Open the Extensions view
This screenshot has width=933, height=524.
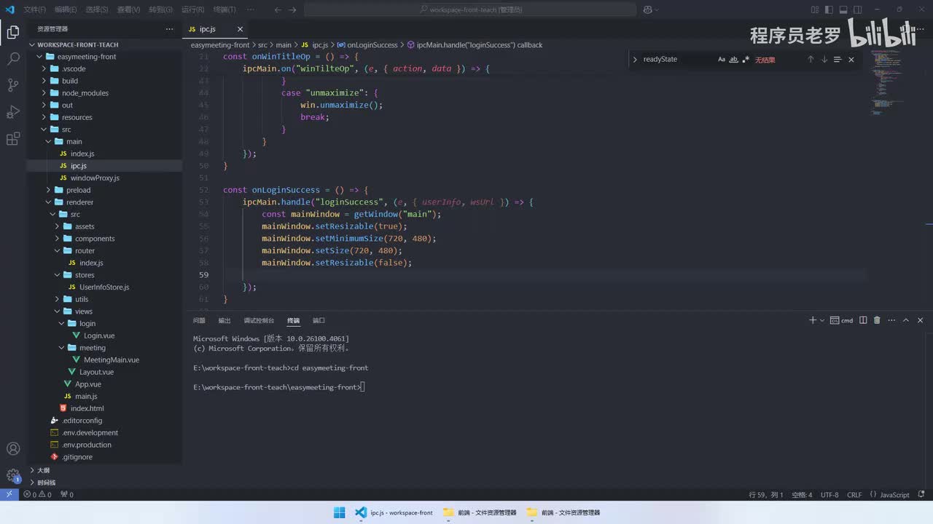click(13, 138)
